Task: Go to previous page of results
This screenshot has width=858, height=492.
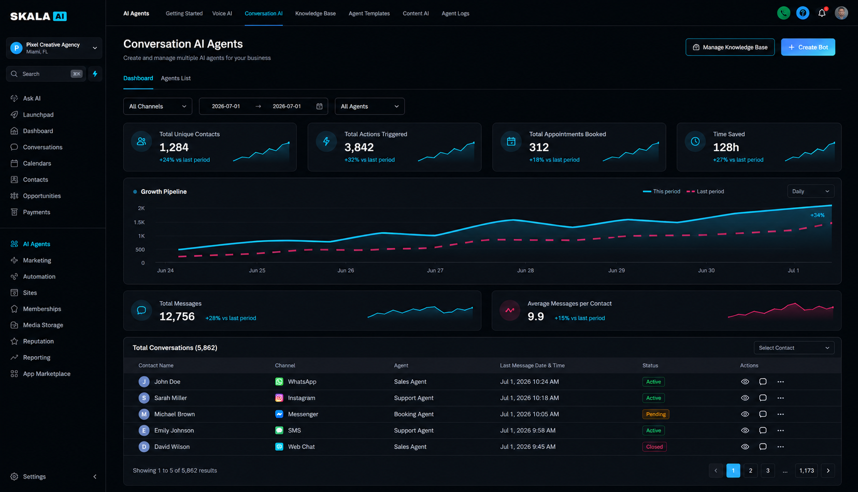Action: [716, 471]
